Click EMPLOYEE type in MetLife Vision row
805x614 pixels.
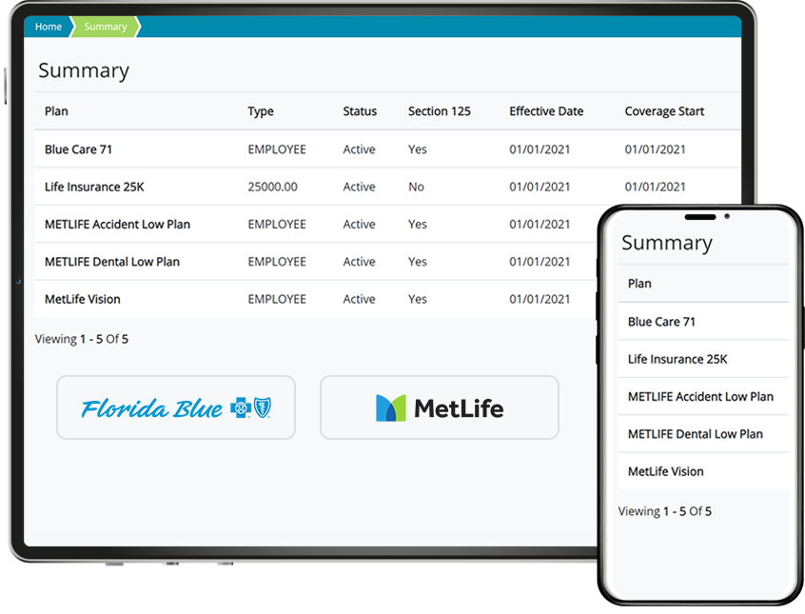click(277, 299)
